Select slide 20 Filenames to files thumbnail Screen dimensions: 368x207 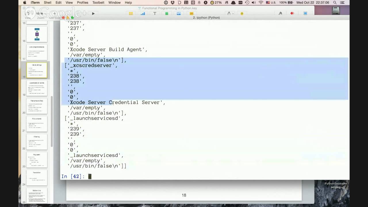[37, 106]
